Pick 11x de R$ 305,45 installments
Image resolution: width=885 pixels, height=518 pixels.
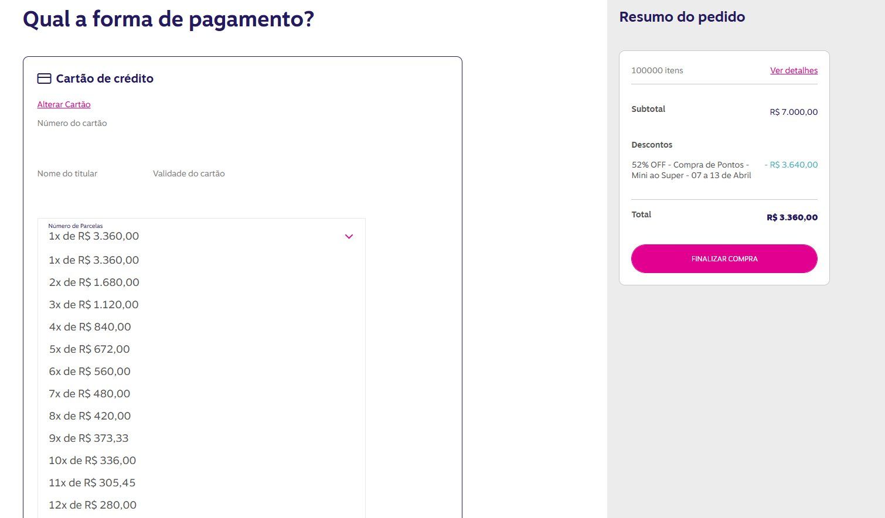click(x=202, y=483)
